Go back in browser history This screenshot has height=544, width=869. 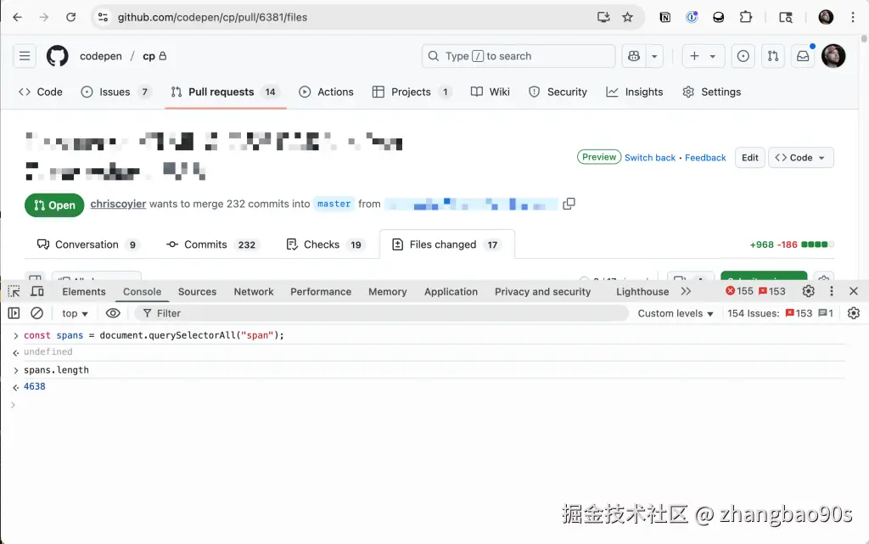(x=17, y=17)
